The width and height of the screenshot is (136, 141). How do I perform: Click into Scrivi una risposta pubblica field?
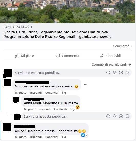[x=64, y=116]
